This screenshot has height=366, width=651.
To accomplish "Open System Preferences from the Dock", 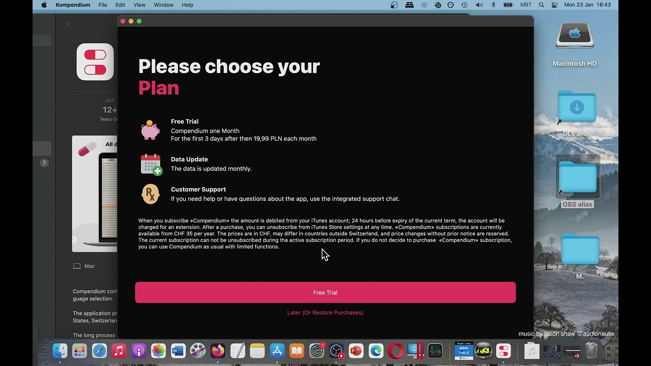I will [317, 351].
